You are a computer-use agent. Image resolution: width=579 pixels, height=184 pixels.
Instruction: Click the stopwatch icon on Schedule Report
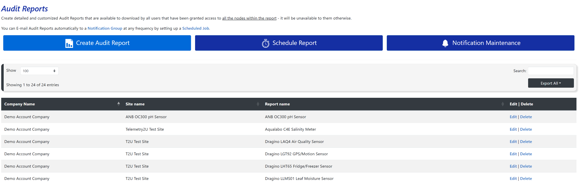(x=265, y=43)
